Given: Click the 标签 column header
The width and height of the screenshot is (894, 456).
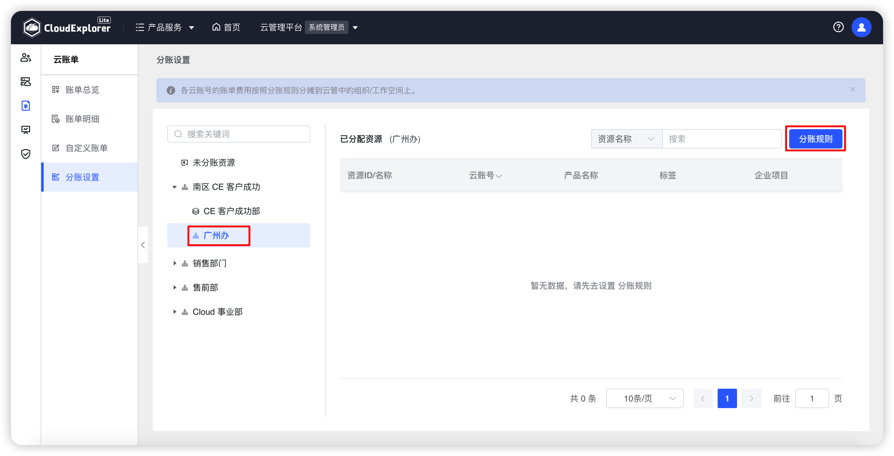Looking at the screenshot, I should coord(668,175).
